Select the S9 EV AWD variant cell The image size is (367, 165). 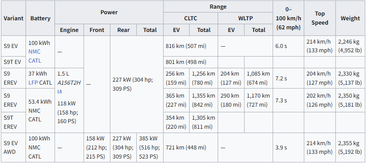tap(13, 147)
